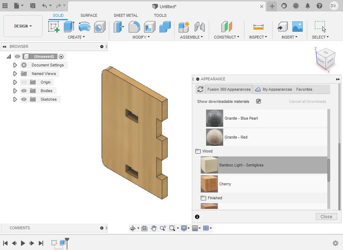The width and height of the screenshot is (343, 250).
Task: Click the ViewCube in the viewport
Action: [326, 59]
